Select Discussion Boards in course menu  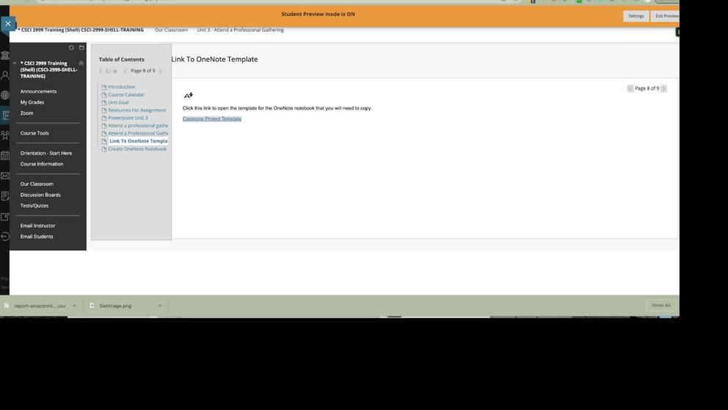tap(40, 195)
